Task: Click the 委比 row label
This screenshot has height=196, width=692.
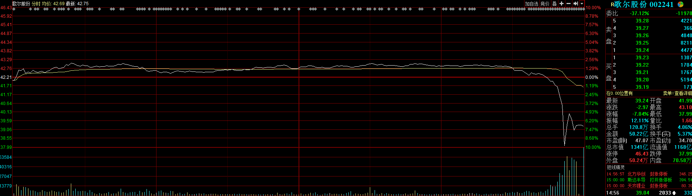Action: coord(612,13)
